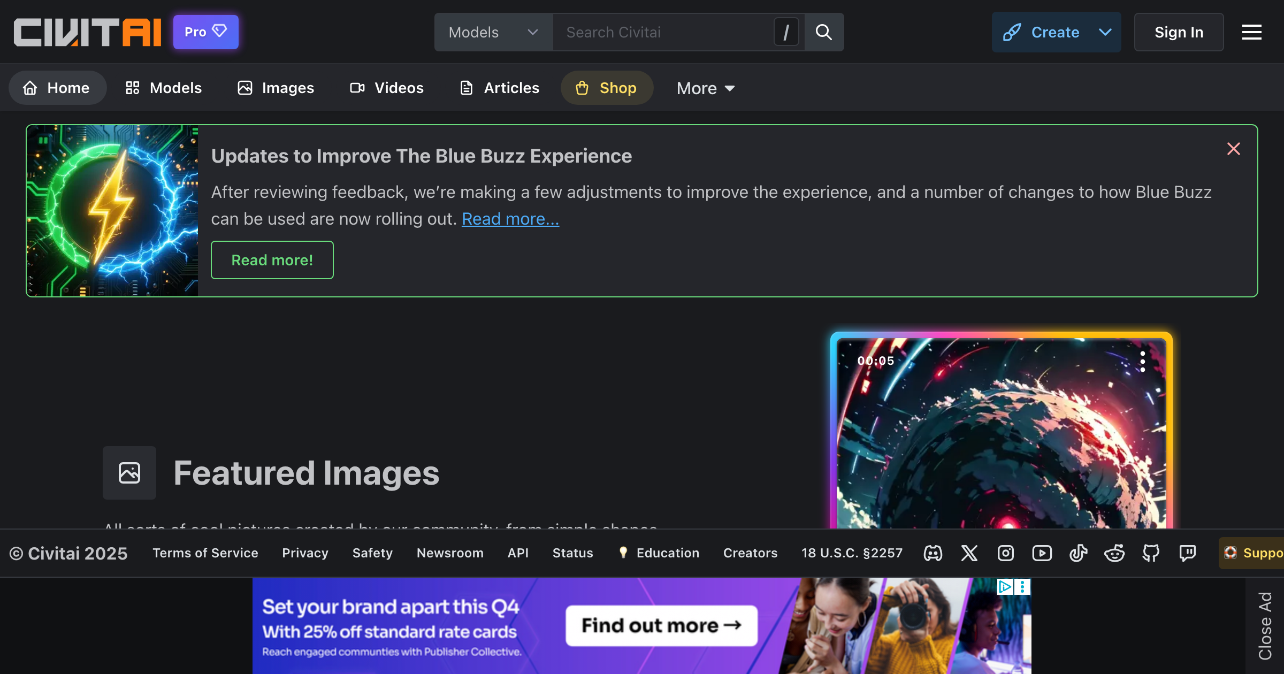Visit the Shop tab
This screenshot has height=674, width=1284.
coord(607,88)
